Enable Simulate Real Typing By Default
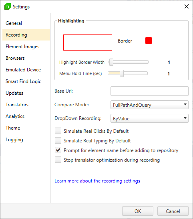193x219 pixels. click(58, 140)
